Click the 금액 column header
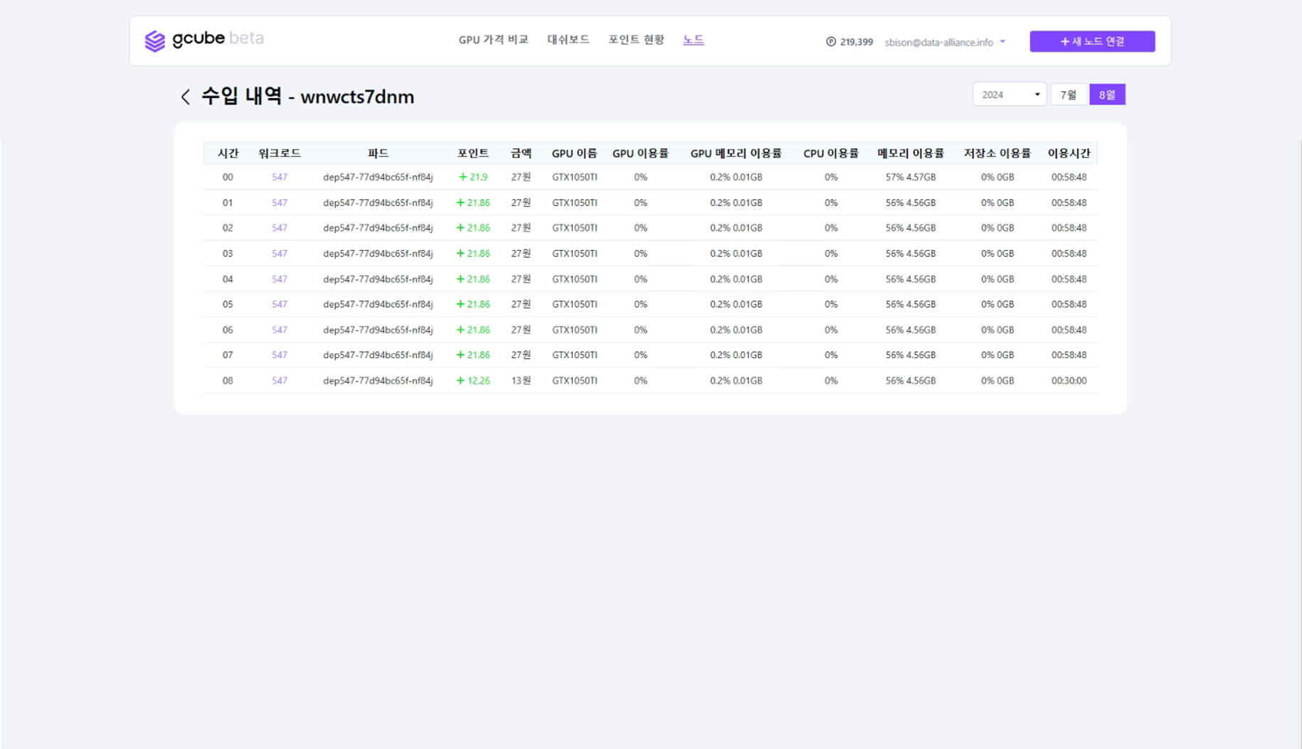Viewport: 1302px width, 749px height. (521, 153)
